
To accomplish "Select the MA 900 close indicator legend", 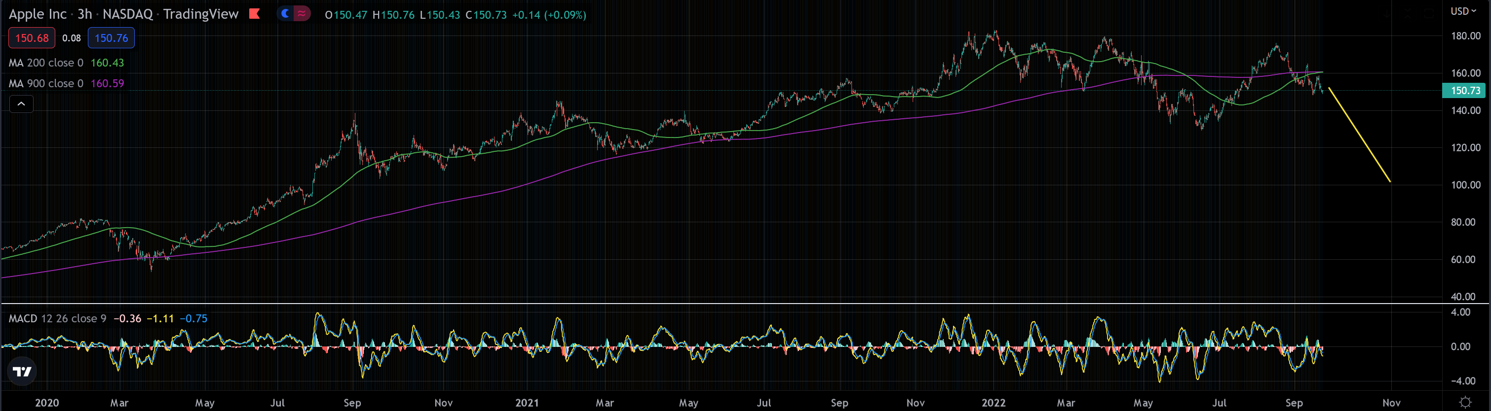I will pyautogui.click(x=46, y=83).
